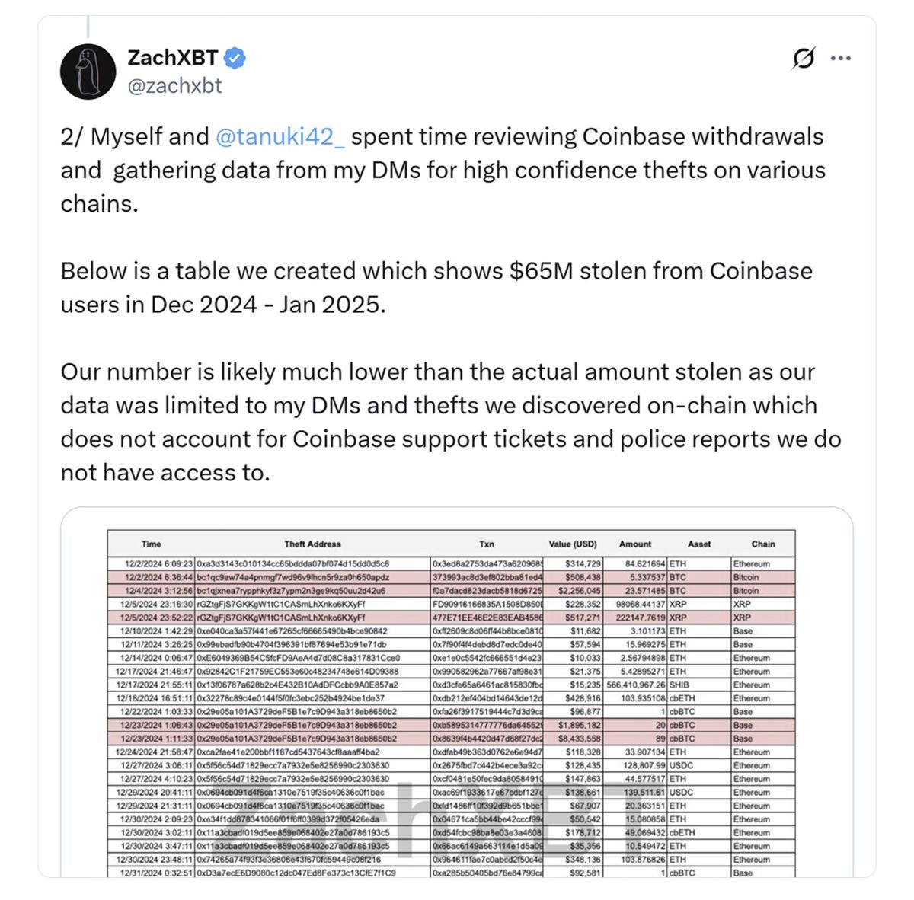914x900 pixels.
Task: Open ZachXBT's penguin profile avatar
Action: (88, 72)
